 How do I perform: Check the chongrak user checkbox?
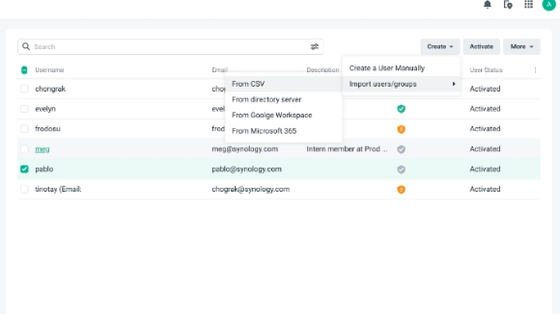[x=25, y=89]
